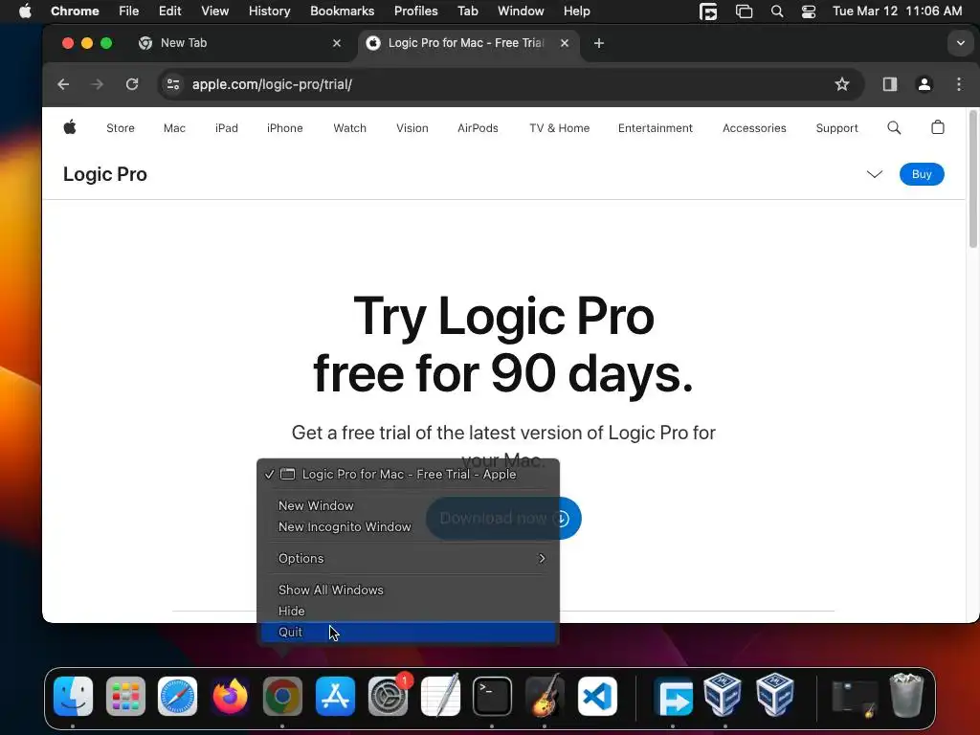Launch GarageBand from the Dock
The height and width of the screenshot is (735, 980).
pyautogui.click(x=545, y=697)
